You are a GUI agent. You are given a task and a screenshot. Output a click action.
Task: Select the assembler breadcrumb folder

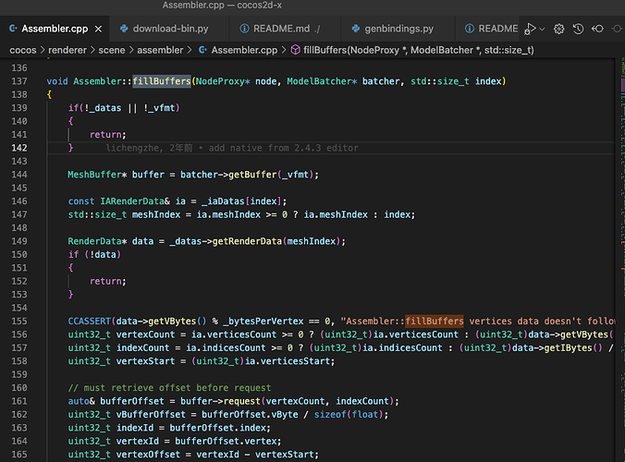point(160,50)
